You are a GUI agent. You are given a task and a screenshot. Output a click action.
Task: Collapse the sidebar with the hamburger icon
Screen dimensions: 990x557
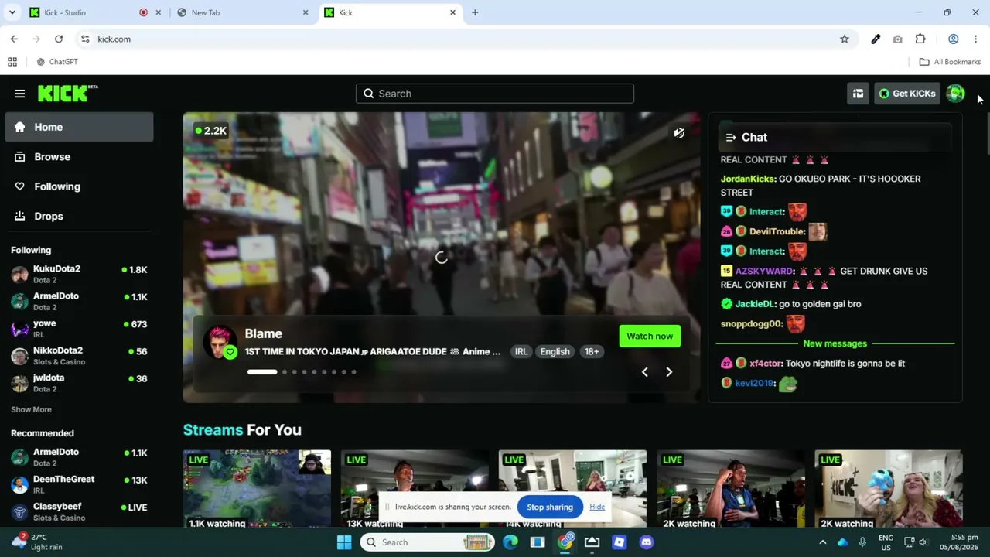point(20,94)
